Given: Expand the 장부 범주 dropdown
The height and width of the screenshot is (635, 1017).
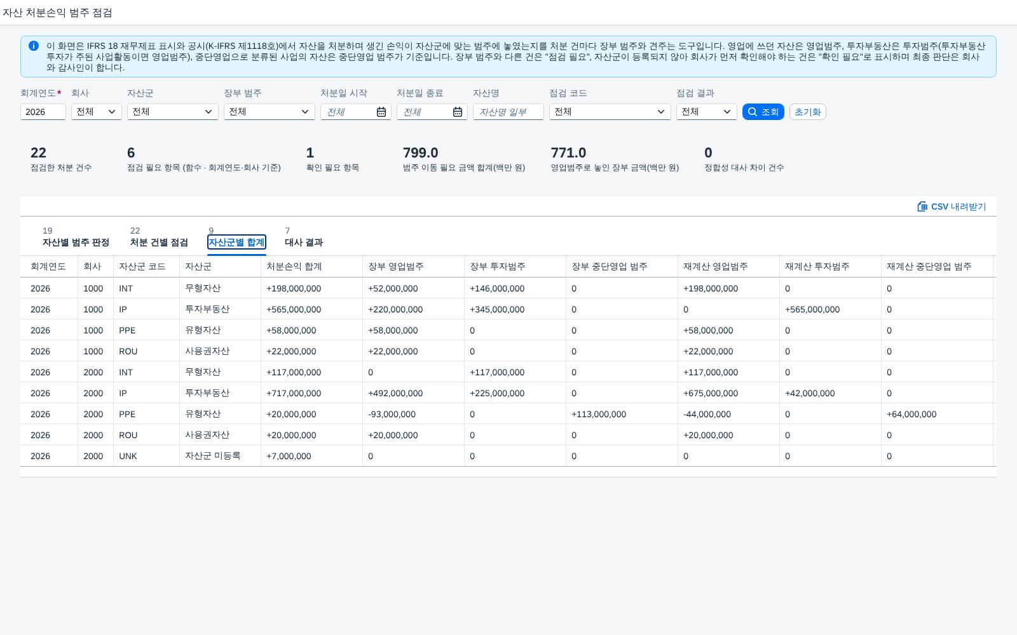Looking at the screenshot, I should coord(270,112).
